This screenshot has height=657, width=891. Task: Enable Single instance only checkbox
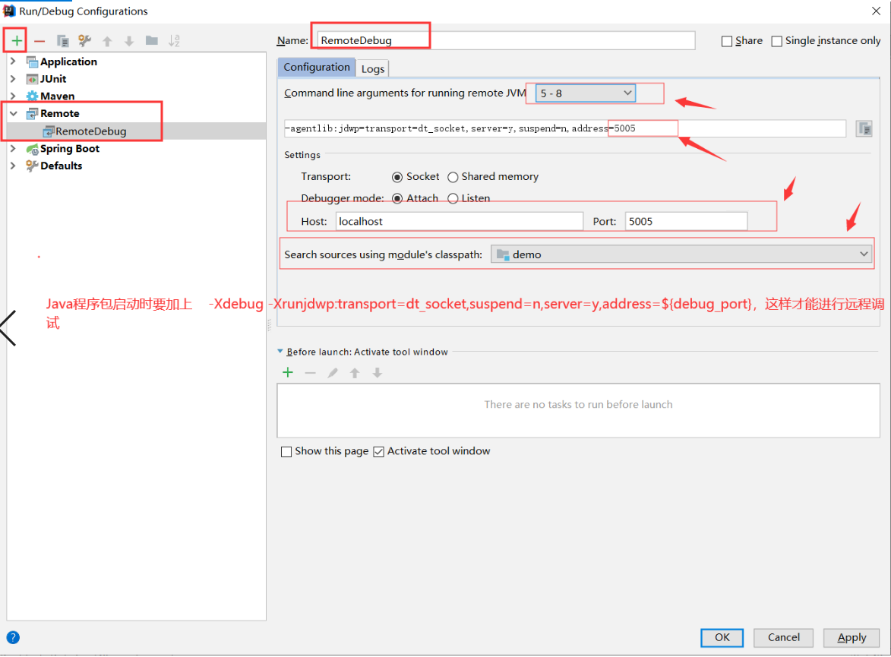[776, 41]
